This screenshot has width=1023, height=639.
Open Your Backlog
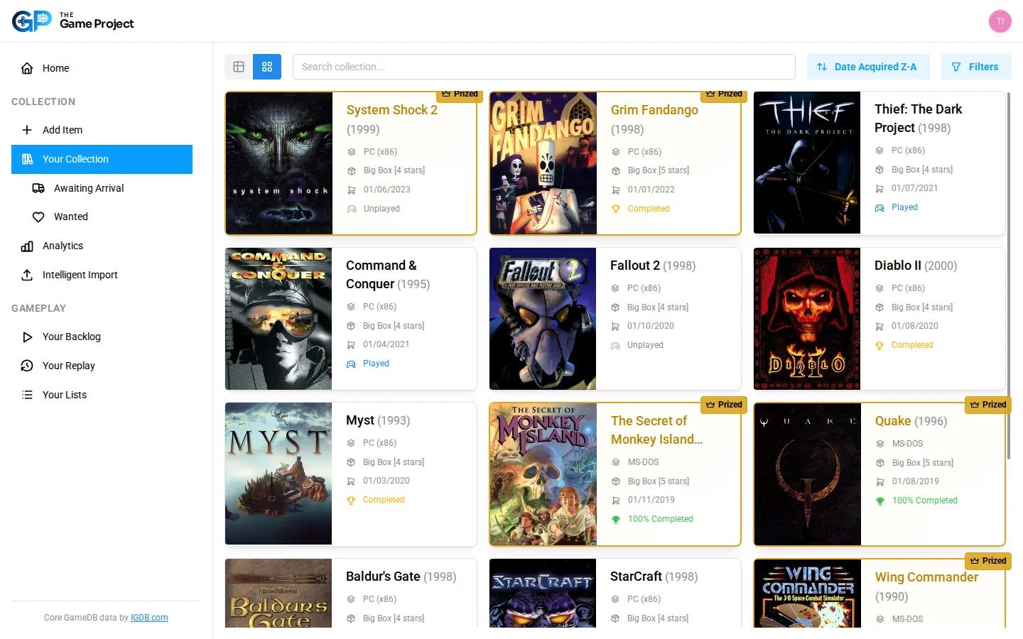point(102,337)
